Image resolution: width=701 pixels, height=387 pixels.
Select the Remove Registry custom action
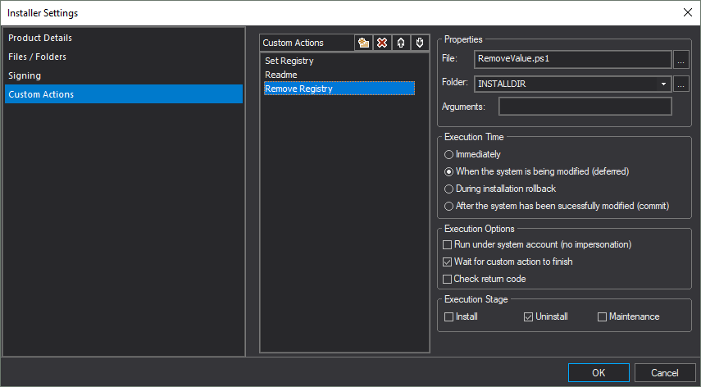339,89
